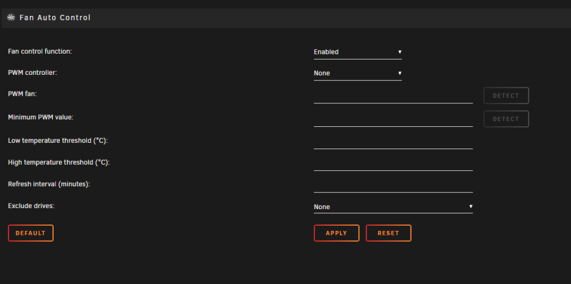Click the RESET button
This screenshot has width=571, height=284.
pyautogui.click(x=388, y=233)
